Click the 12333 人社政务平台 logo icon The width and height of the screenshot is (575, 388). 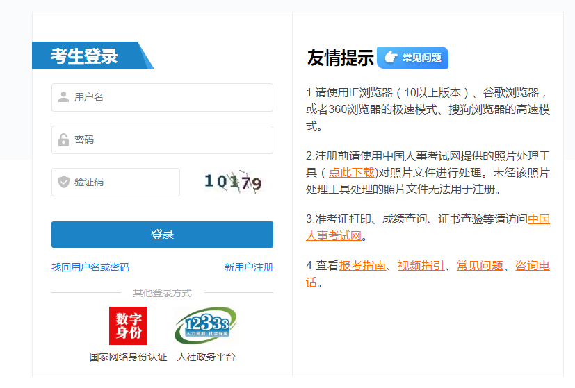206,326
